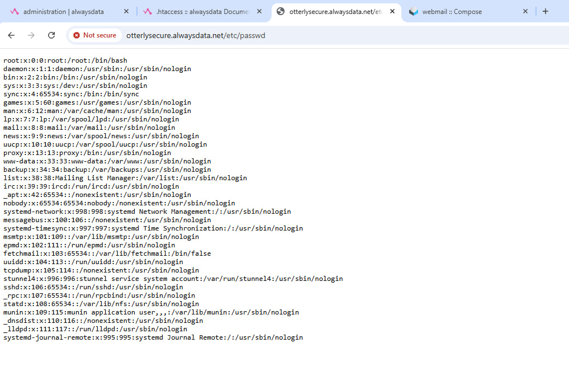Close the administration | alwaysdata tab
The width and height of the screenshot is (569, 371).
126,11
